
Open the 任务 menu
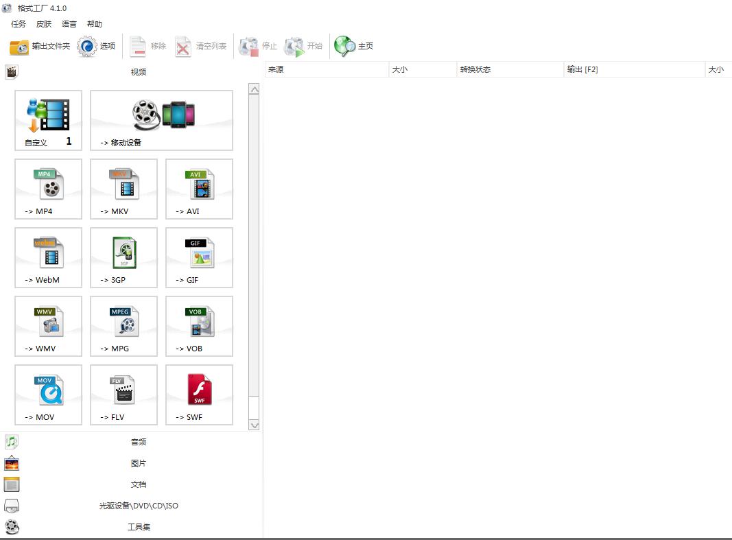pos(19,24)
